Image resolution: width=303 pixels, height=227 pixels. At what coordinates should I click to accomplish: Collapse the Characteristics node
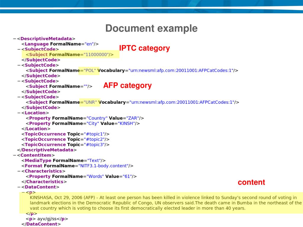coord(19,171)
